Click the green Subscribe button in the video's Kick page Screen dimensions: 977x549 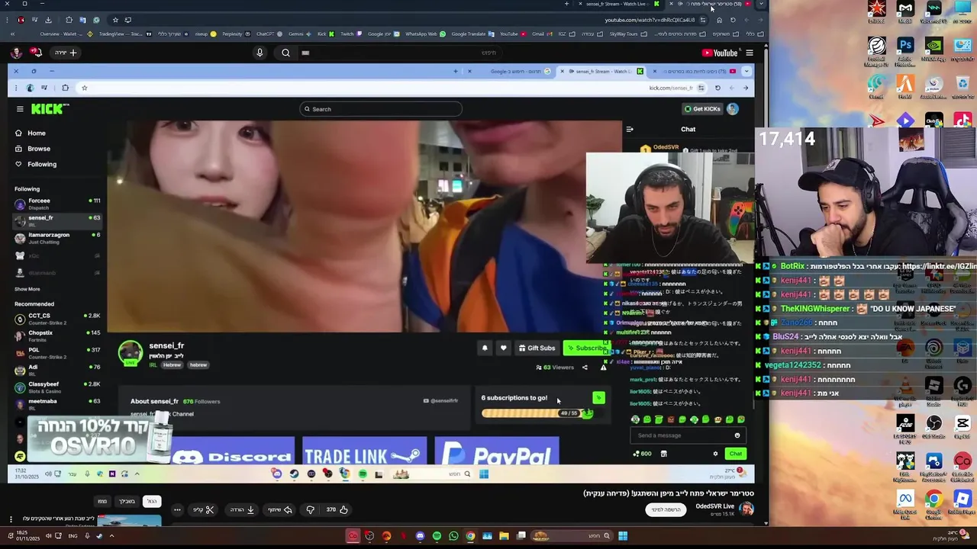click(586, 348)
